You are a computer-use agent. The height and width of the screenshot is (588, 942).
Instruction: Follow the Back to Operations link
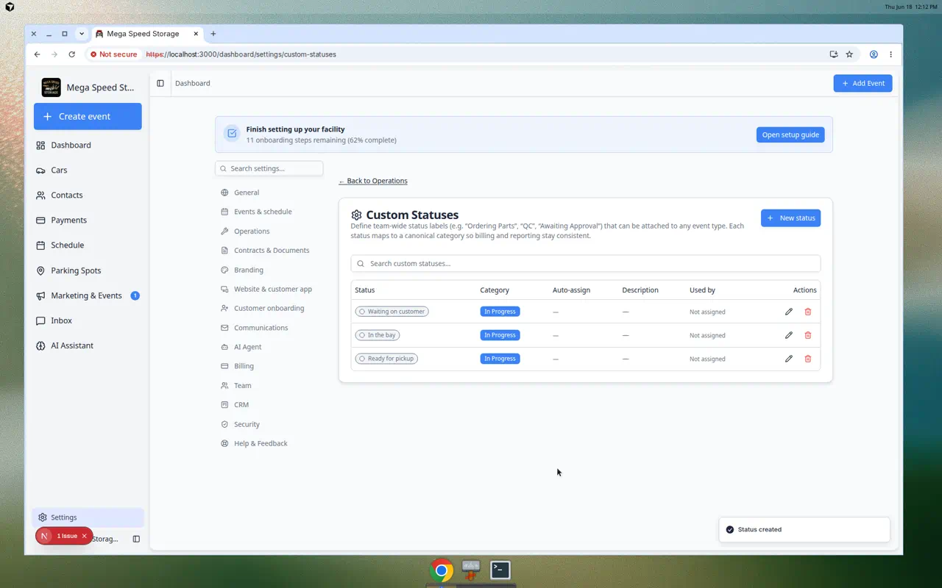click(x=373, y=181)
